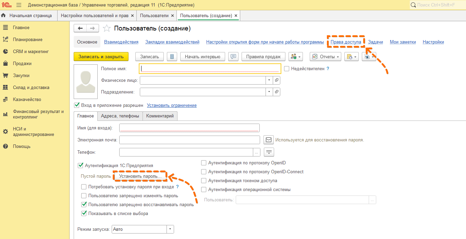Click the speech bubble comment icon
Screen dimensions: 466x239
(233, 56)
